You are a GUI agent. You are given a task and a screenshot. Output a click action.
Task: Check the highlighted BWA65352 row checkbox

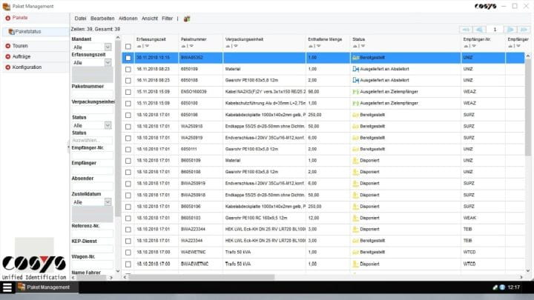click(128, 58)
